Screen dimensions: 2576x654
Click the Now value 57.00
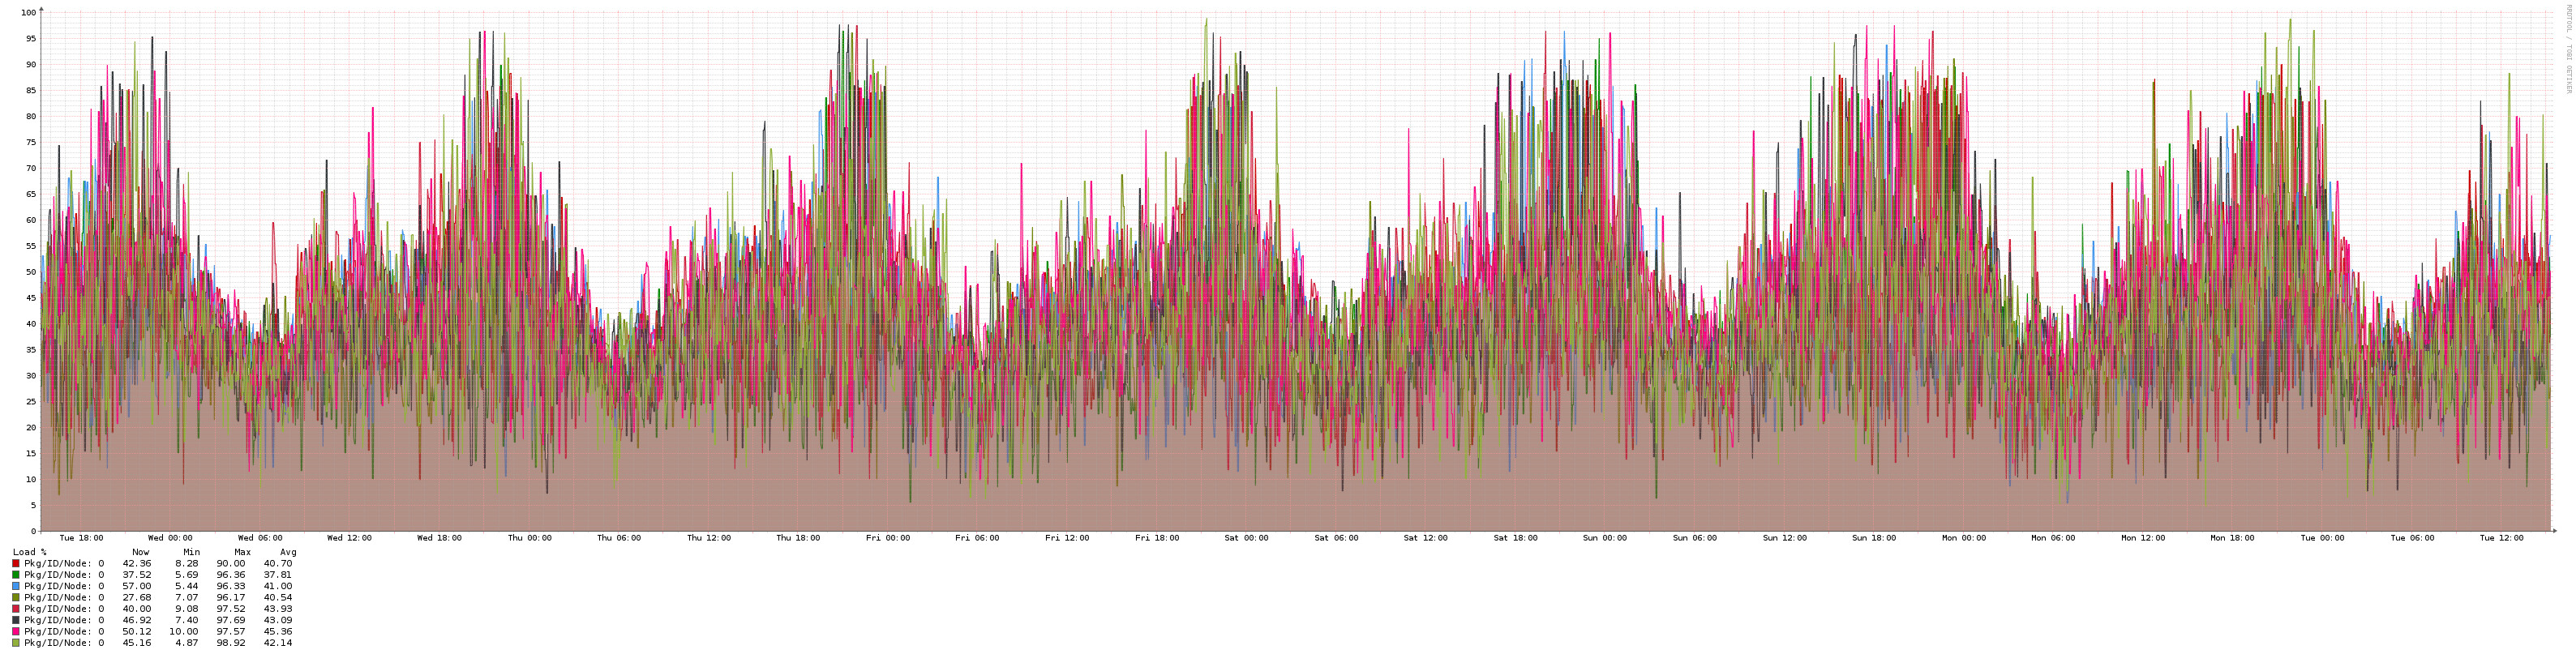tap(137, 586)
